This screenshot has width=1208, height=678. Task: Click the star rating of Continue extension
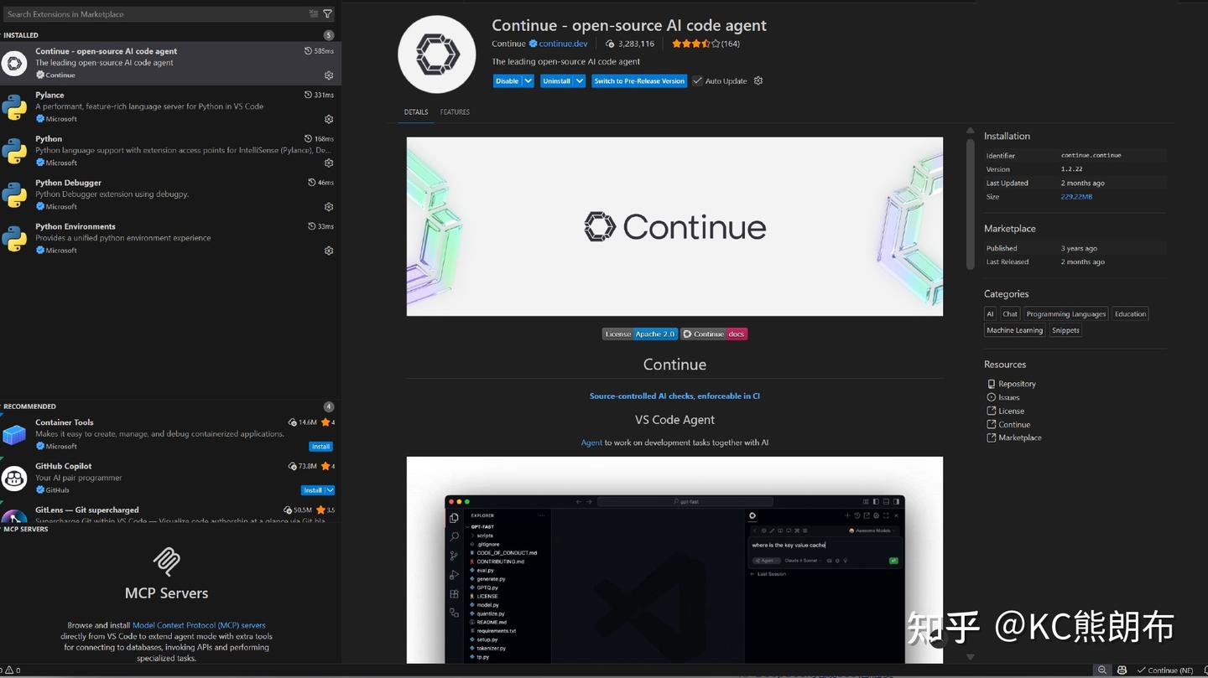coord(695,44)
